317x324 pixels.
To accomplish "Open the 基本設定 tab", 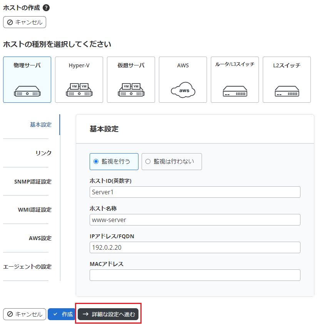I will pos(40,125).
